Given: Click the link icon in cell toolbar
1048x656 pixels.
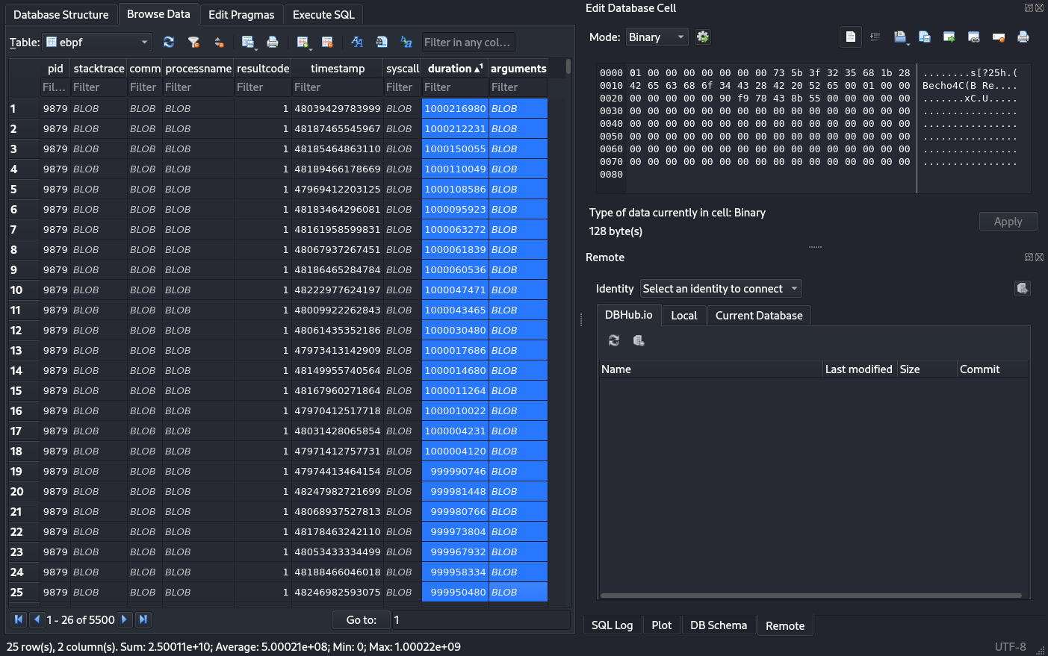Looking at the screenshot, I should [x=974, y=37].
